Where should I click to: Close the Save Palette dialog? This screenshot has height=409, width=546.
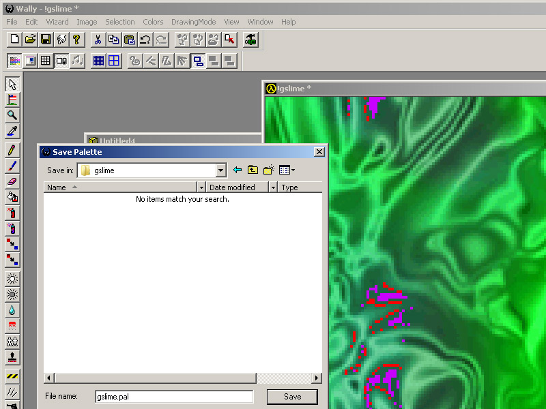pos(319,152)
